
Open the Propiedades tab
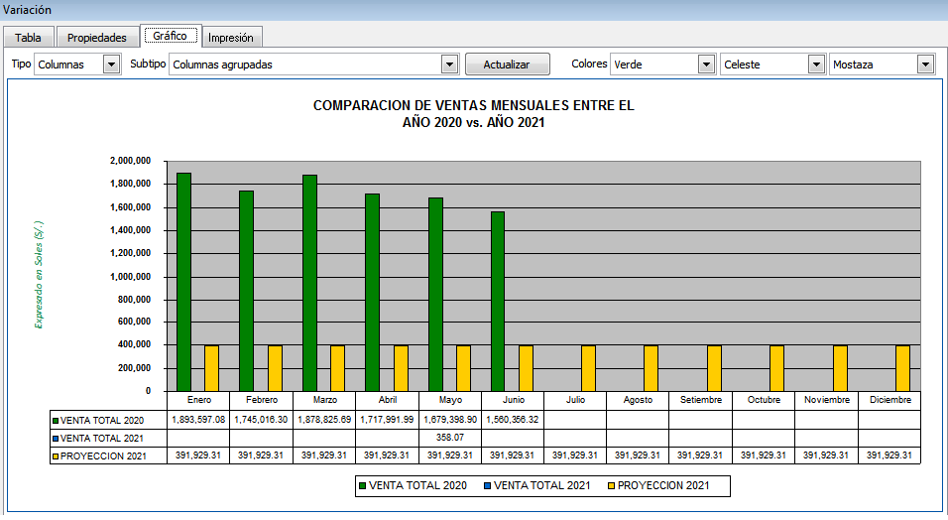coord(97,38)
